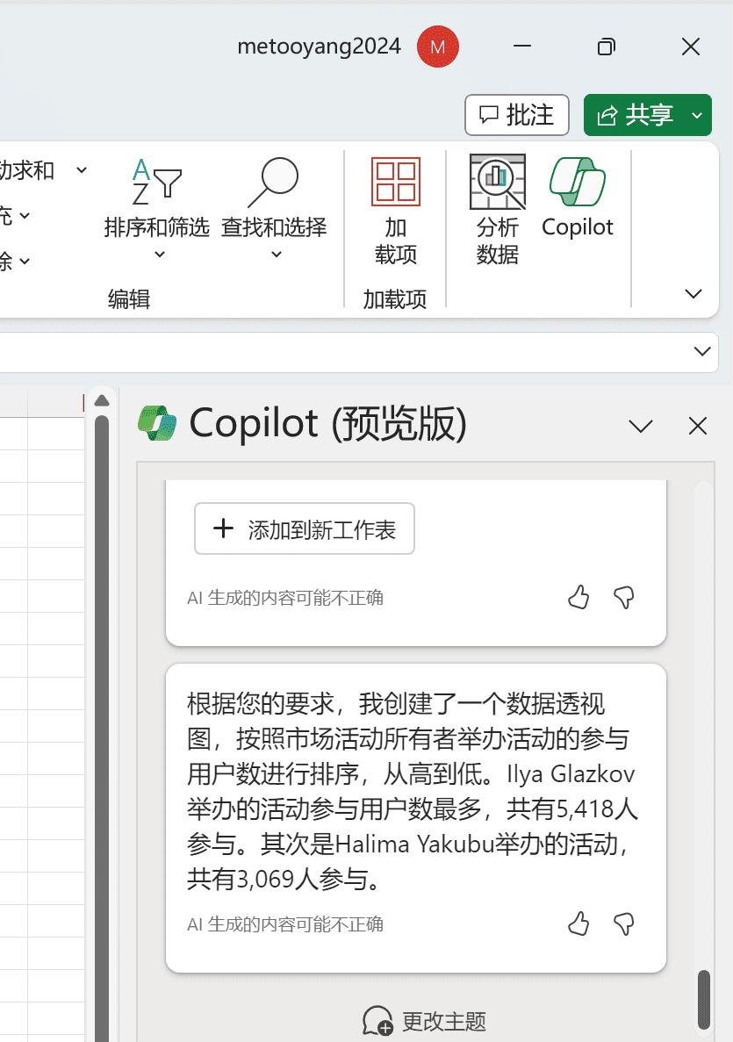Click the Copilot pane scrollbar thumb
This screenshot has height=1042, width=733.
coord(703,999)
